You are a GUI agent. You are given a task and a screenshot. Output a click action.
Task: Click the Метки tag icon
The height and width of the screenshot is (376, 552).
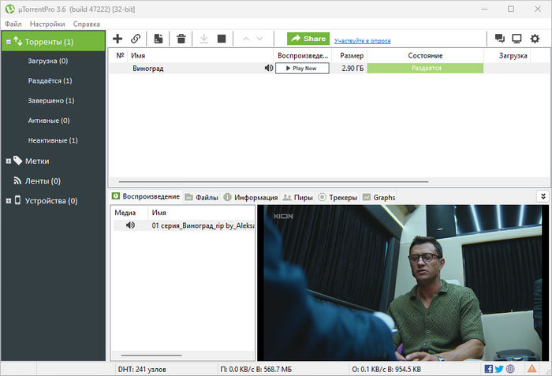click(x=17, y=161)
